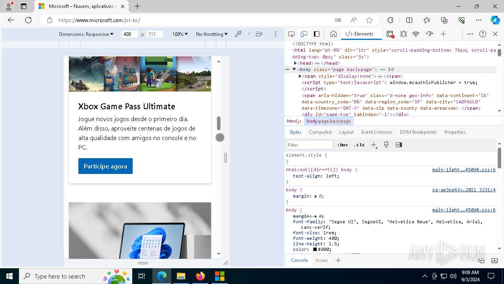Toggle the :hov element state panel

pos(343,145)
